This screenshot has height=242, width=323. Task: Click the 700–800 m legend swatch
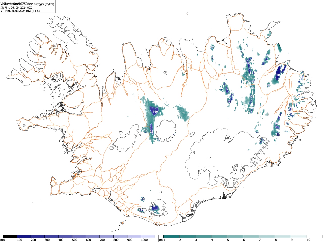click(106, 236)
